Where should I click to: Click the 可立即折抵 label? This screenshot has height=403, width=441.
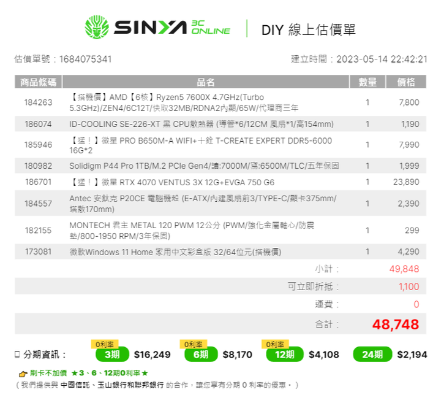click(314, 286)
